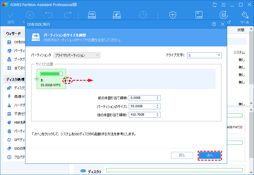Open the drive letter dropdown
This screenshot has width=254, height=175.
tap(204, 55)
